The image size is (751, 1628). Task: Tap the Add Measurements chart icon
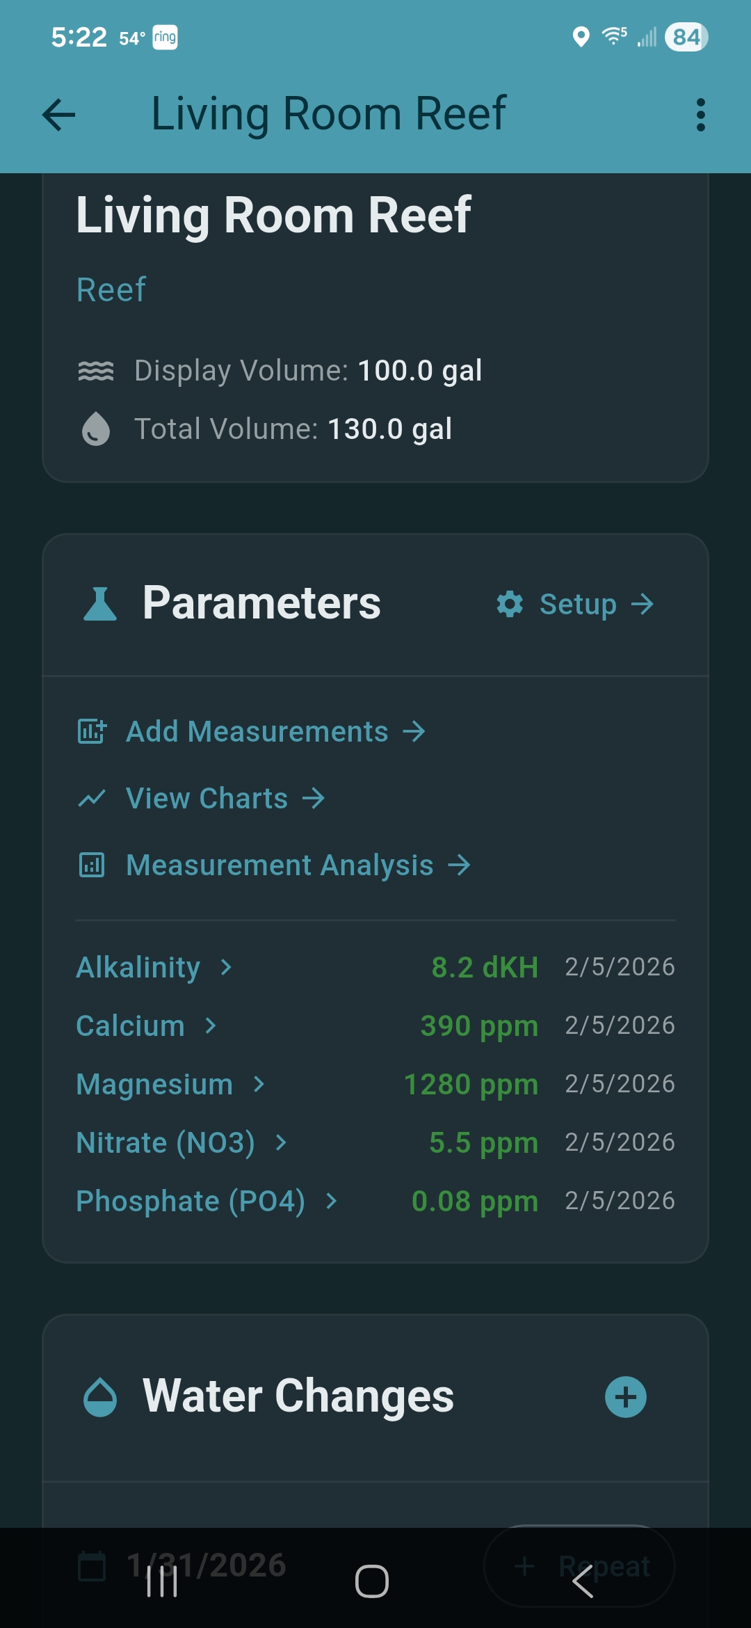pyautogui.click(x=92, y=731)
